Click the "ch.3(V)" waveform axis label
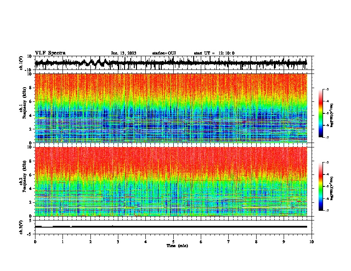 coord(21,228)
